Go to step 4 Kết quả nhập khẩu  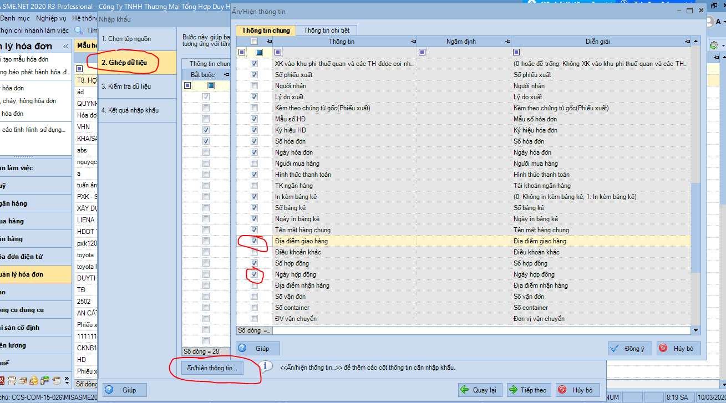click(137, 110)
